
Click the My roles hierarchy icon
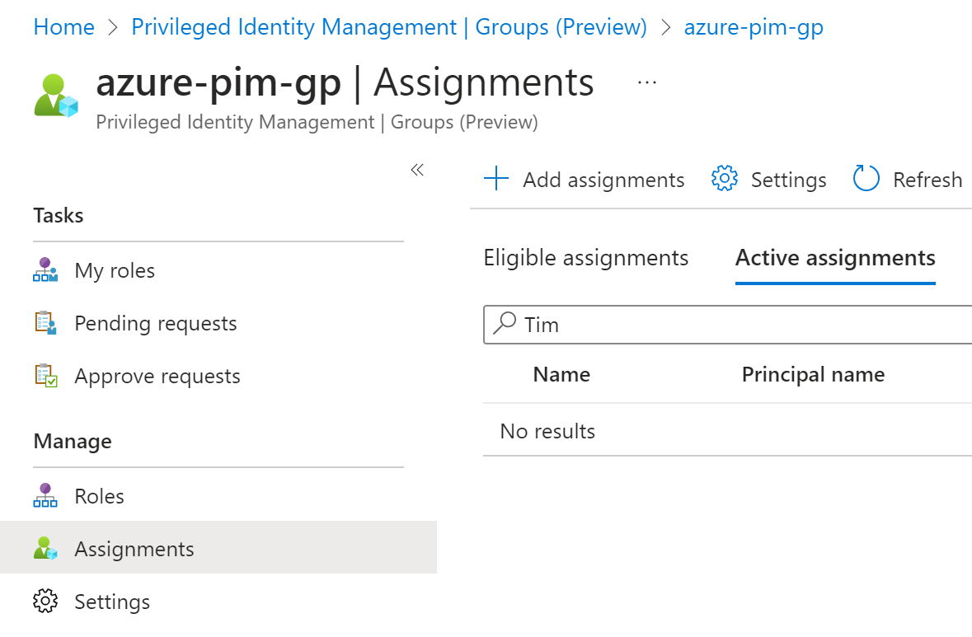coord(45,270)
